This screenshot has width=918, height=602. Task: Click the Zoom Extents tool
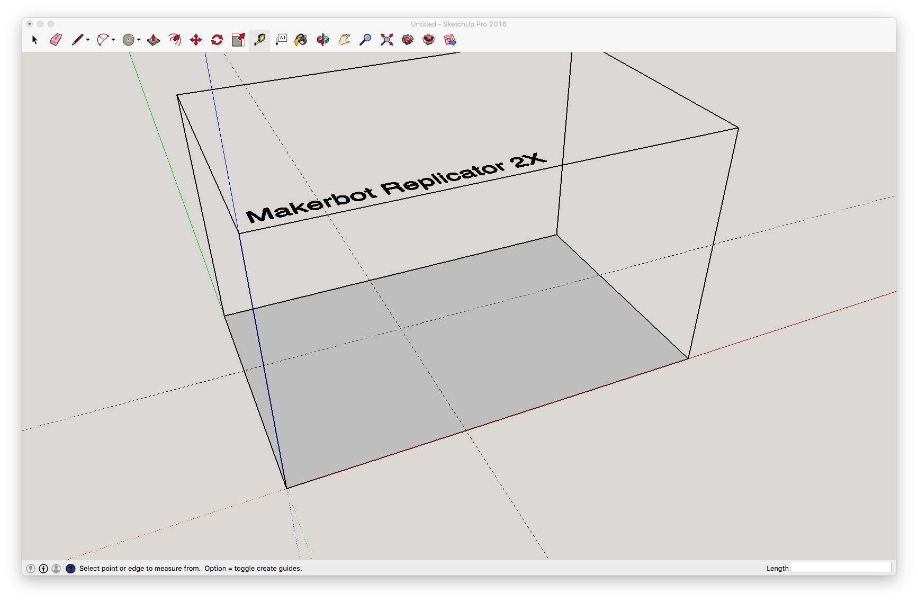387,40
